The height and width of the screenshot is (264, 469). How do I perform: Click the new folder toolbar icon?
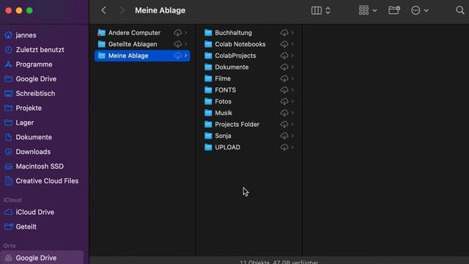coord(394,10)
